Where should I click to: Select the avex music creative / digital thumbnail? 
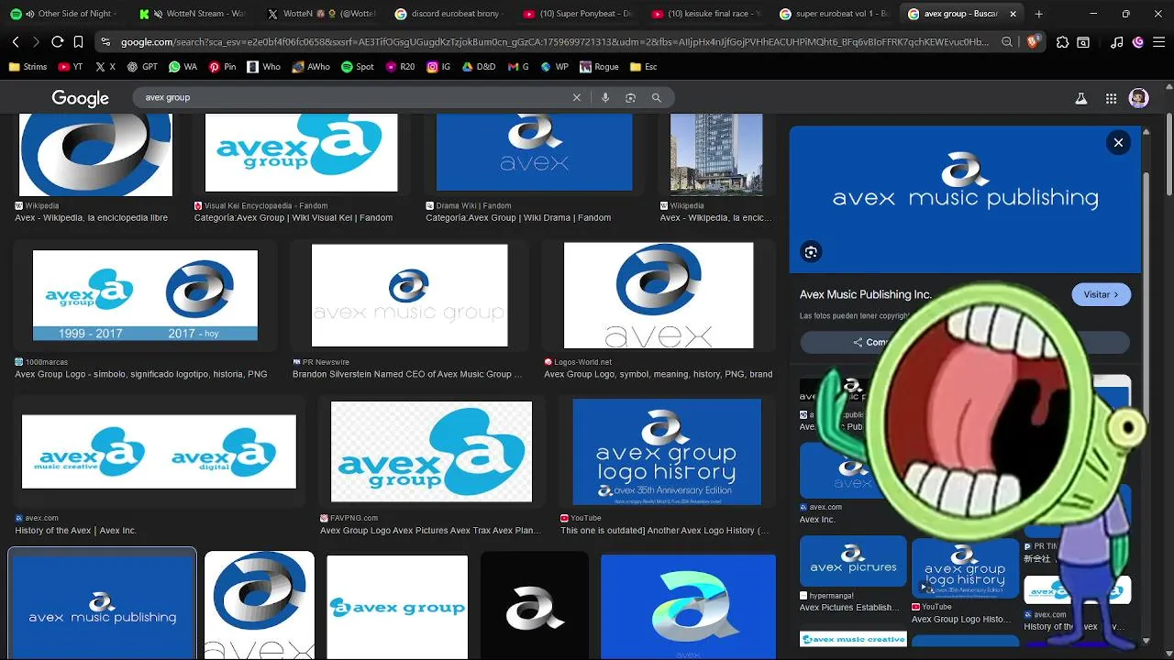(159, 452)
